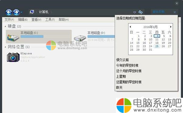
Task: Choose the 这星期的早些时候 date range
Action: [x=129, y=82]
